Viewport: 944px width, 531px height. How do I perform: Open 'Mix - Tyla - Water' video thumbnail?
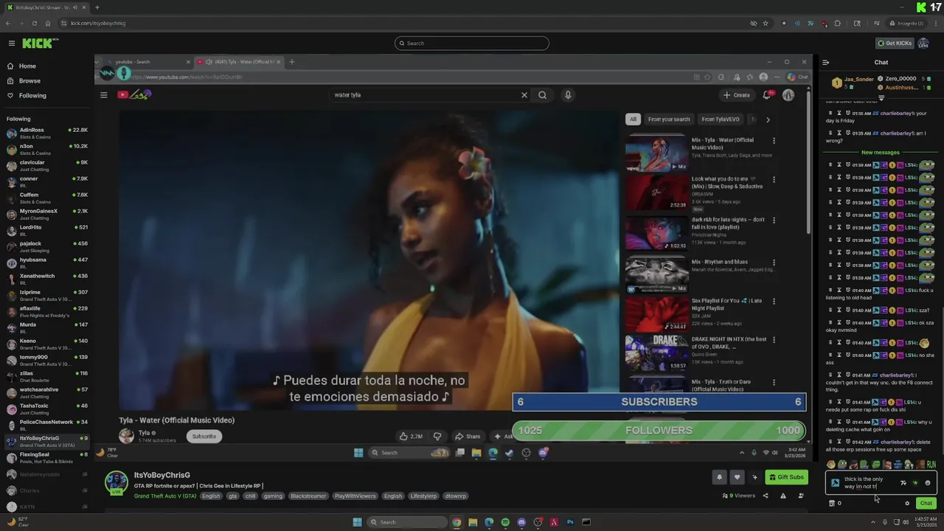[x=656, y=153]
